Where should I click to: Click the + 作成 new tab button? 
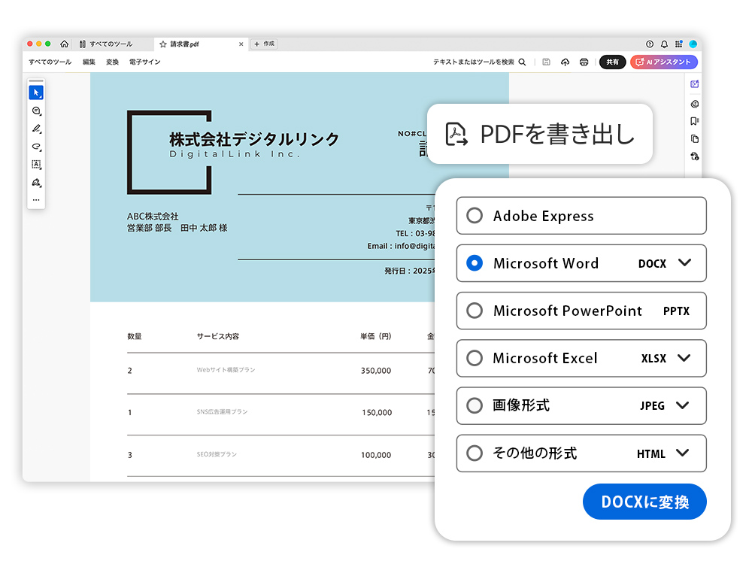pyautogui.click(x=264, y=44)
